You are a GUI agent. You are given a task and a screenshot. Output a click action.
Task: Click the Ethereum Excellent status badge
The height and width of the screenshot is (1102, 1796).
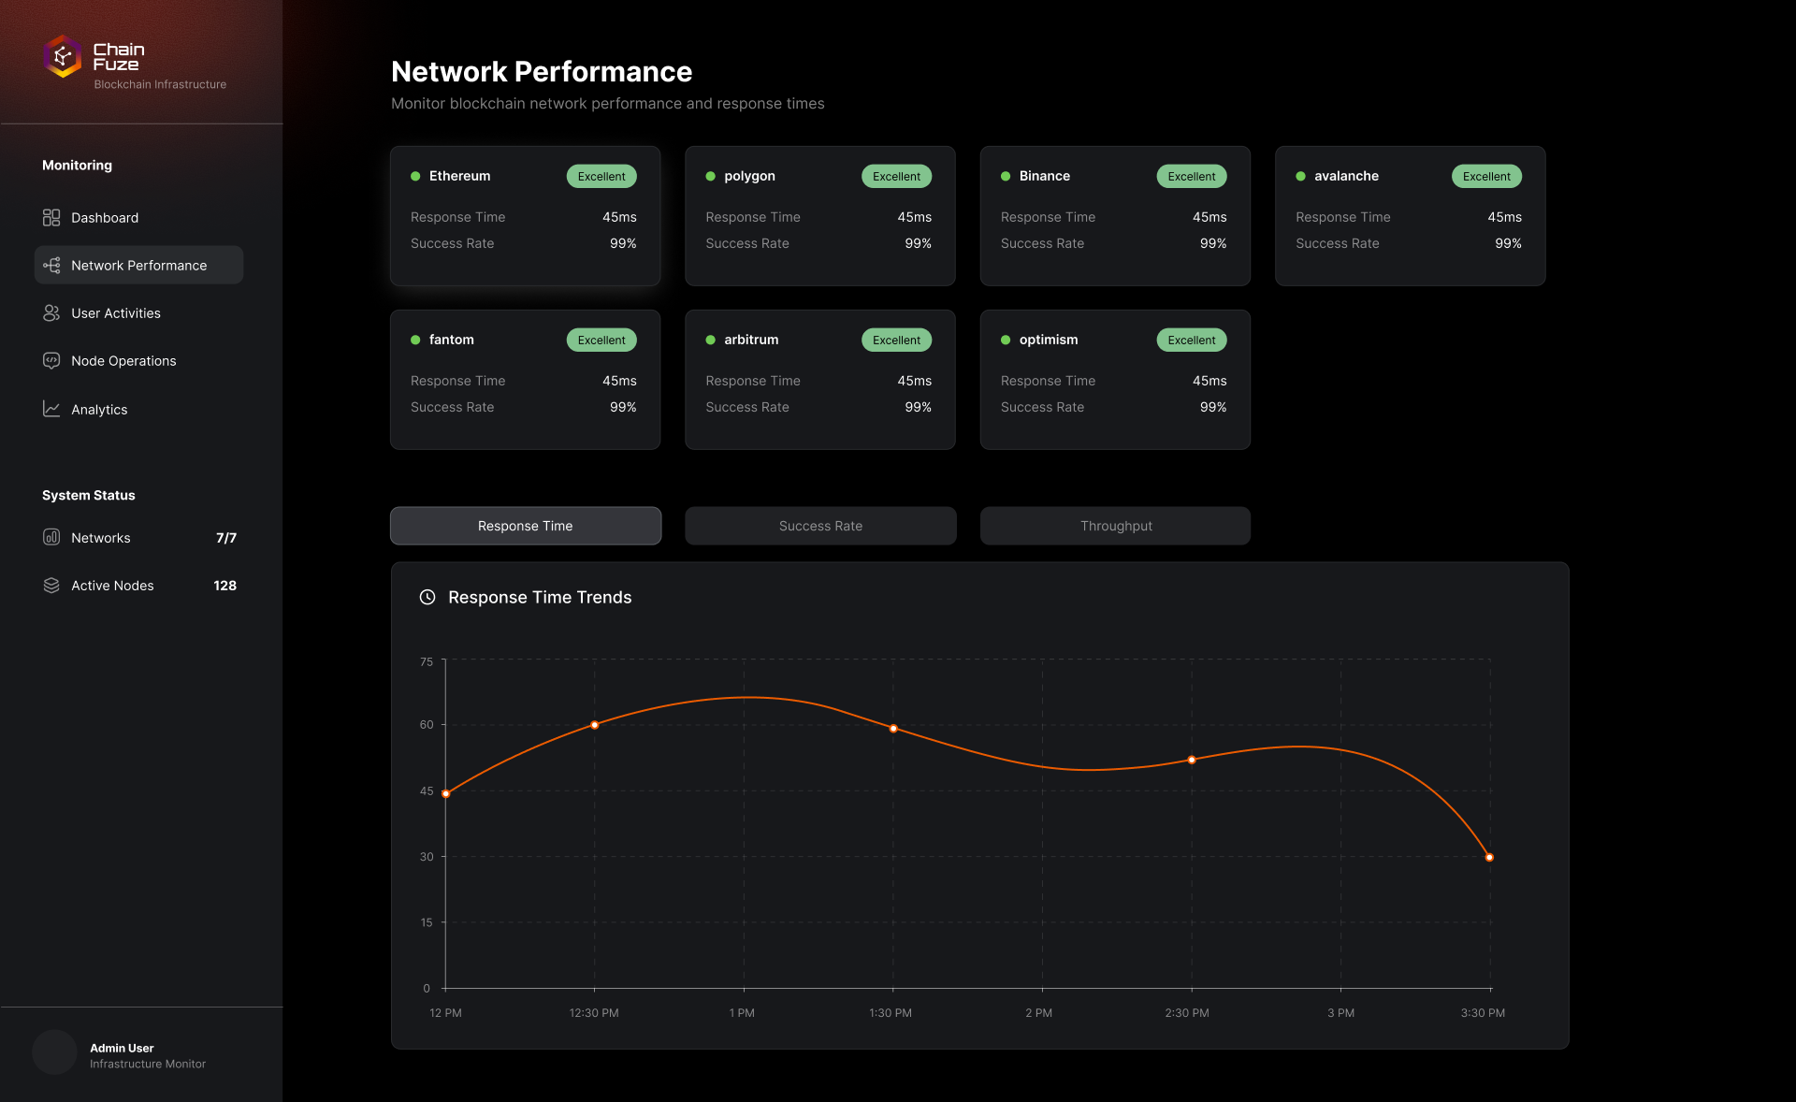(x=601, y=176)
